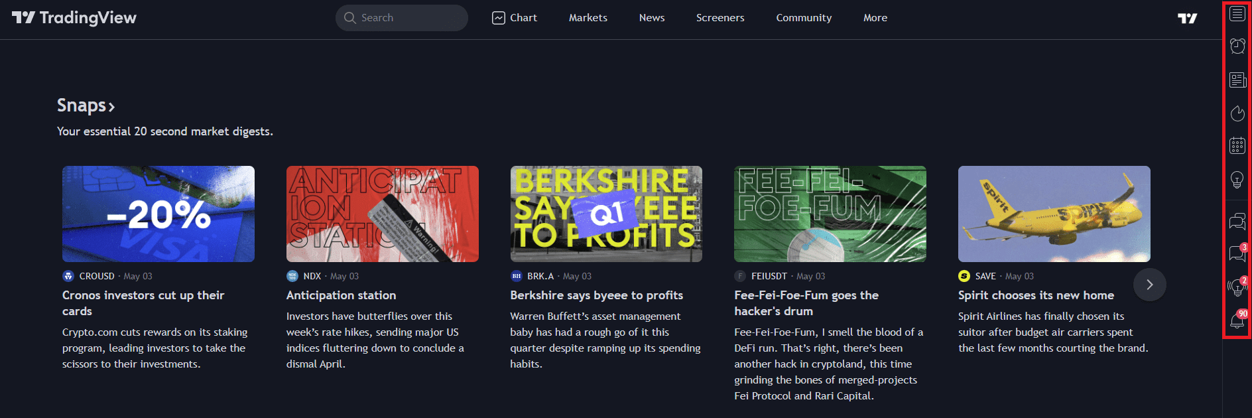The width and height of the screenshot is (1252, 418).
Task: Click the SAVE symbol icon
Action: tap(964, 276)
